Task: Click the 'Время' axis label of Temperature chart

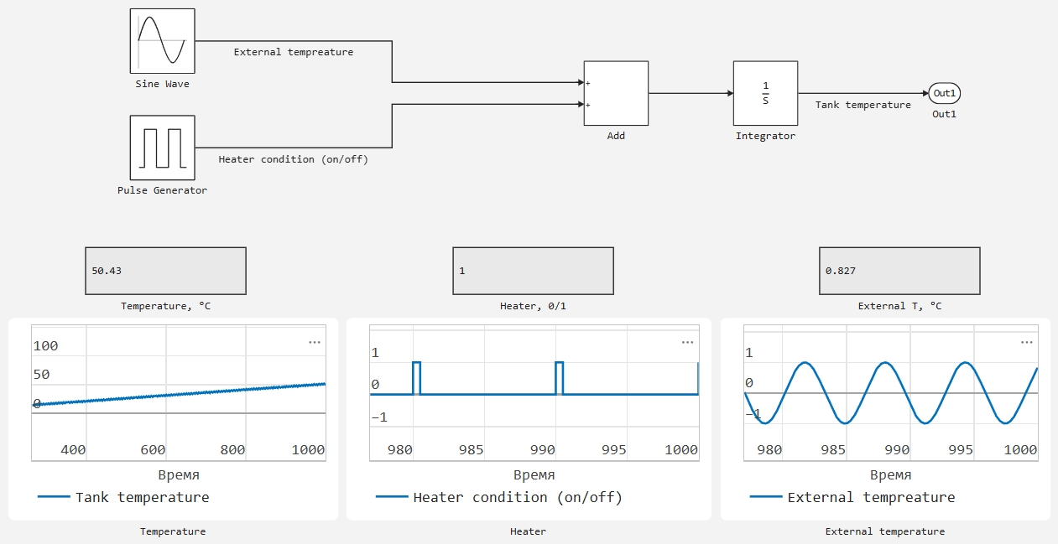Action: (179, 475)
